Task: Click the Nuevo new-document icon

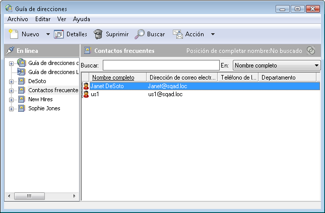Action: tap(13, 34)
